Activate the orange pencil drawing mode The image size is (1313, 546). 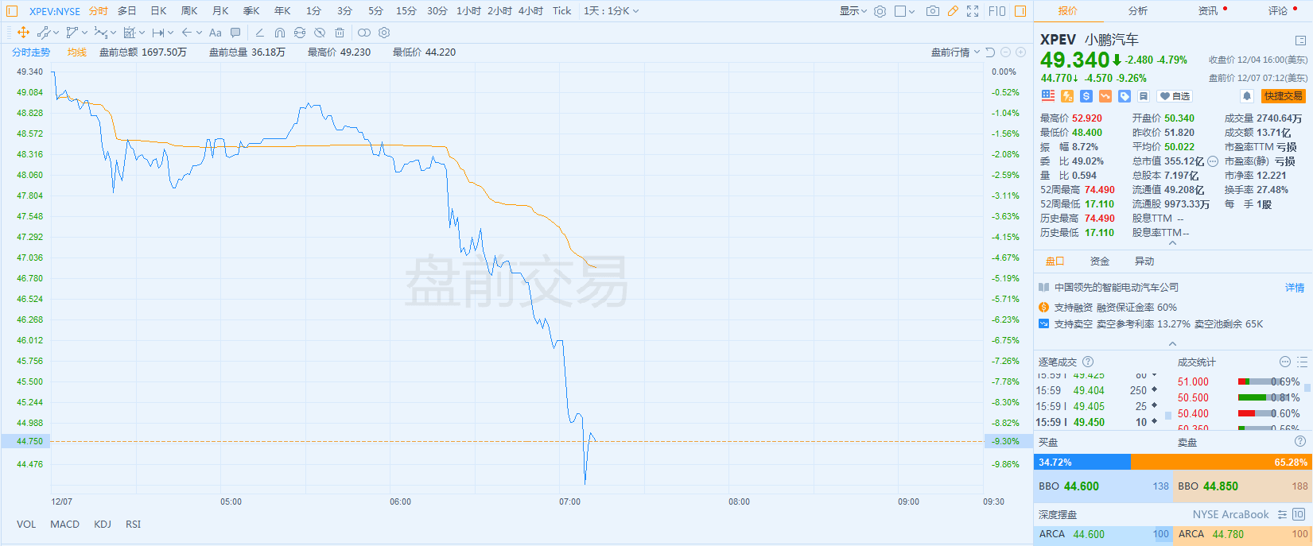click(x=953, y=11)
